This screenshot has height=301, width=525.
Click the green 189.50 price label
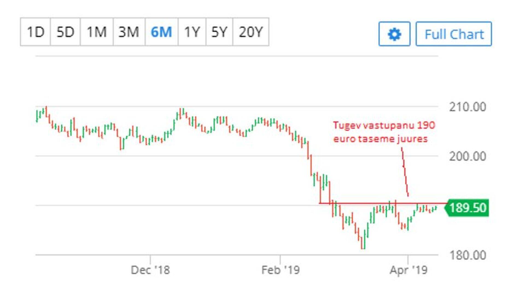(x=468, y=208)
